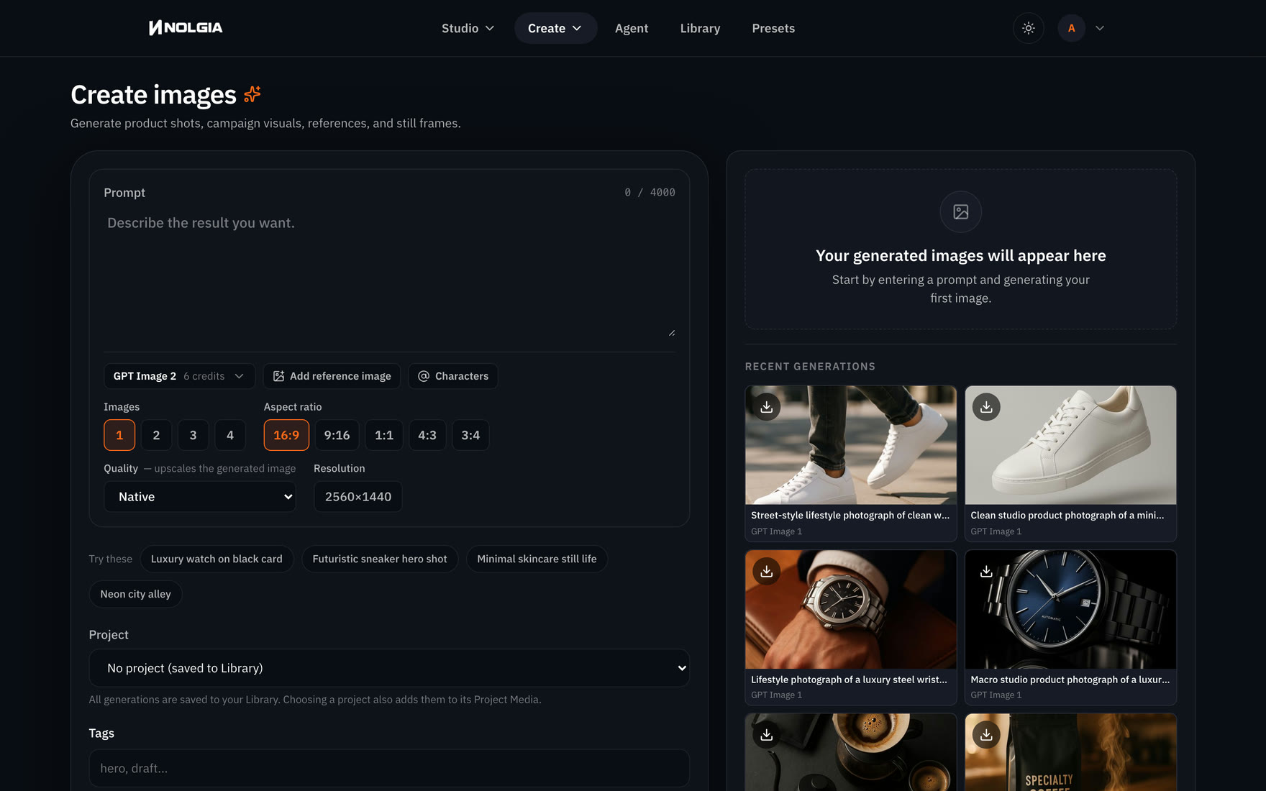Click the prompt resize handle
Image resolution: width=1266 pixels, height=791 pixels.
(x=672, y=333)
